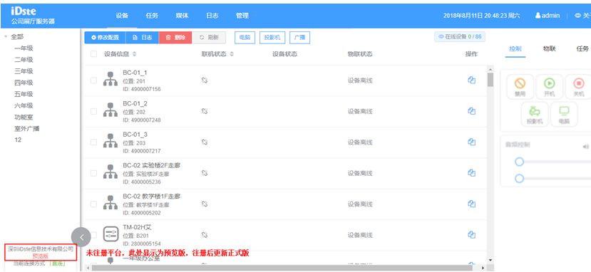Sort by 设备信息 column arrows
This screenshot has height=272, width=591.
(x=134, y=54)
